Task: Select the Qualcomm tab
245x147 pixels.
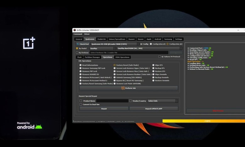Action: 90,39
